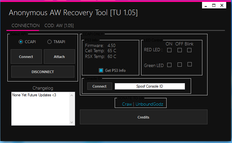
Task: Click the RSX Temp value 60 C
Action: click(x=112, y=56)
